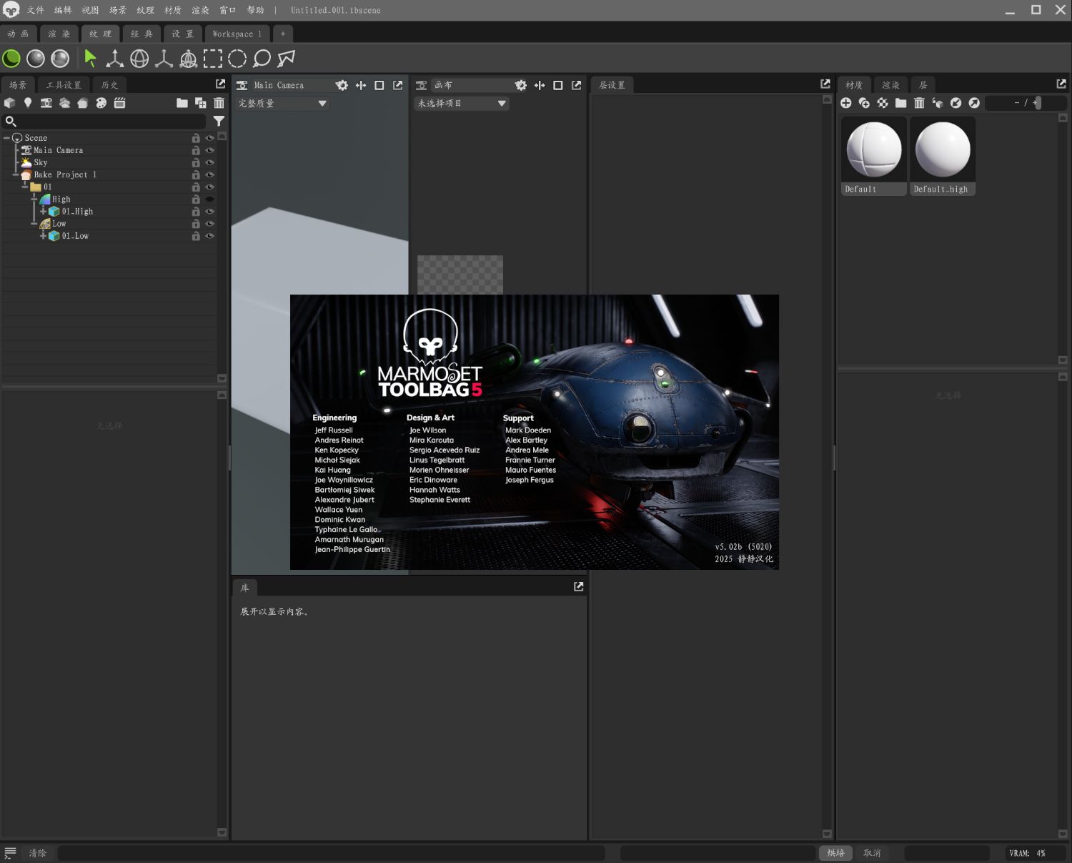
Task: Activate the translate gizmo tool
Action: point(114,59)
